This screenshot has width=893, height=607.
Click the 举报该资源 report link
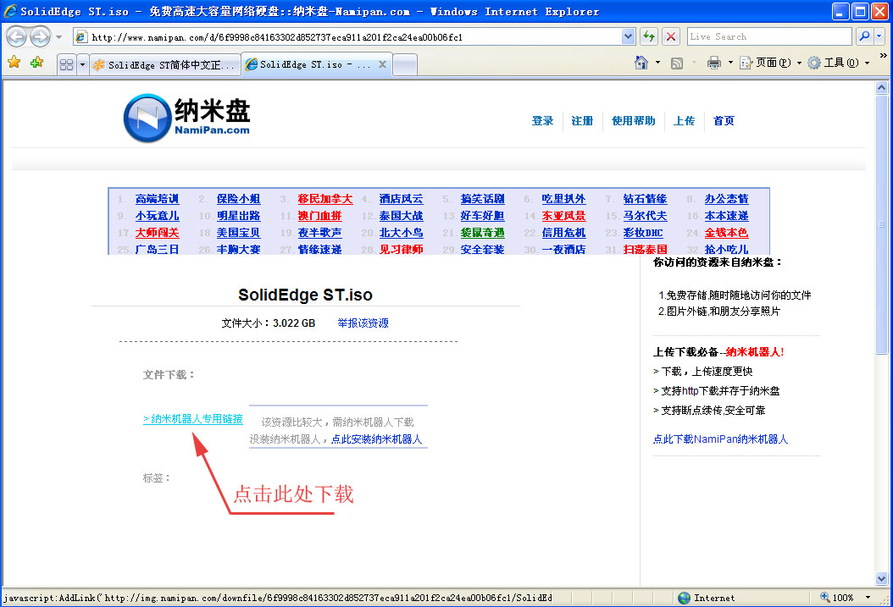point(363,323)
